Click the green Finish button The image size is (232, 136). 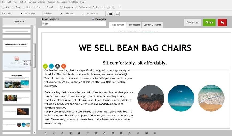209,22
